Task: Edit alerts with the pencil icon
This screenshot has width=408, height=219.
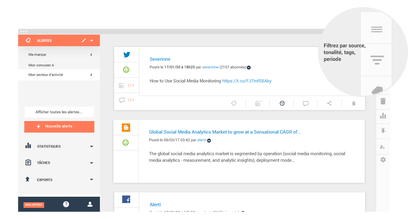Action: tap(84, 40)
